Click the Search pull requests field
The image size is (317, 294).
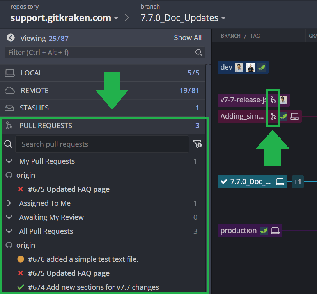(x=102, y=144)
